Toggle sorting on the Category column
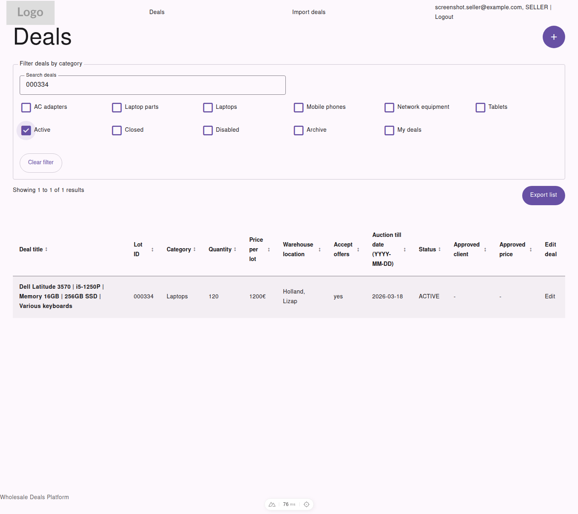 (x=194, y=249)
